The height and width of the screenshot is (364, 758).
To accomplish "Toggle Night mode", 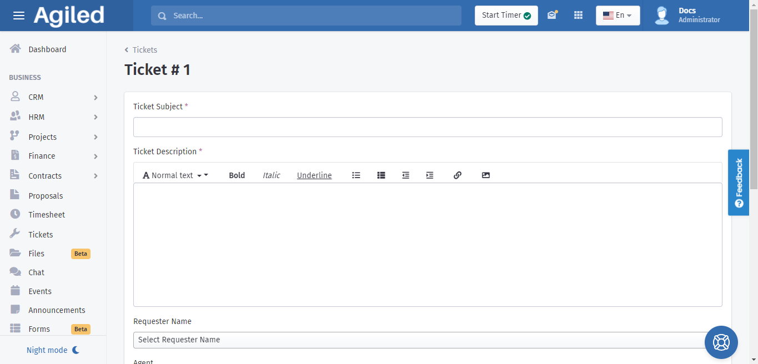I will [53, 350].
